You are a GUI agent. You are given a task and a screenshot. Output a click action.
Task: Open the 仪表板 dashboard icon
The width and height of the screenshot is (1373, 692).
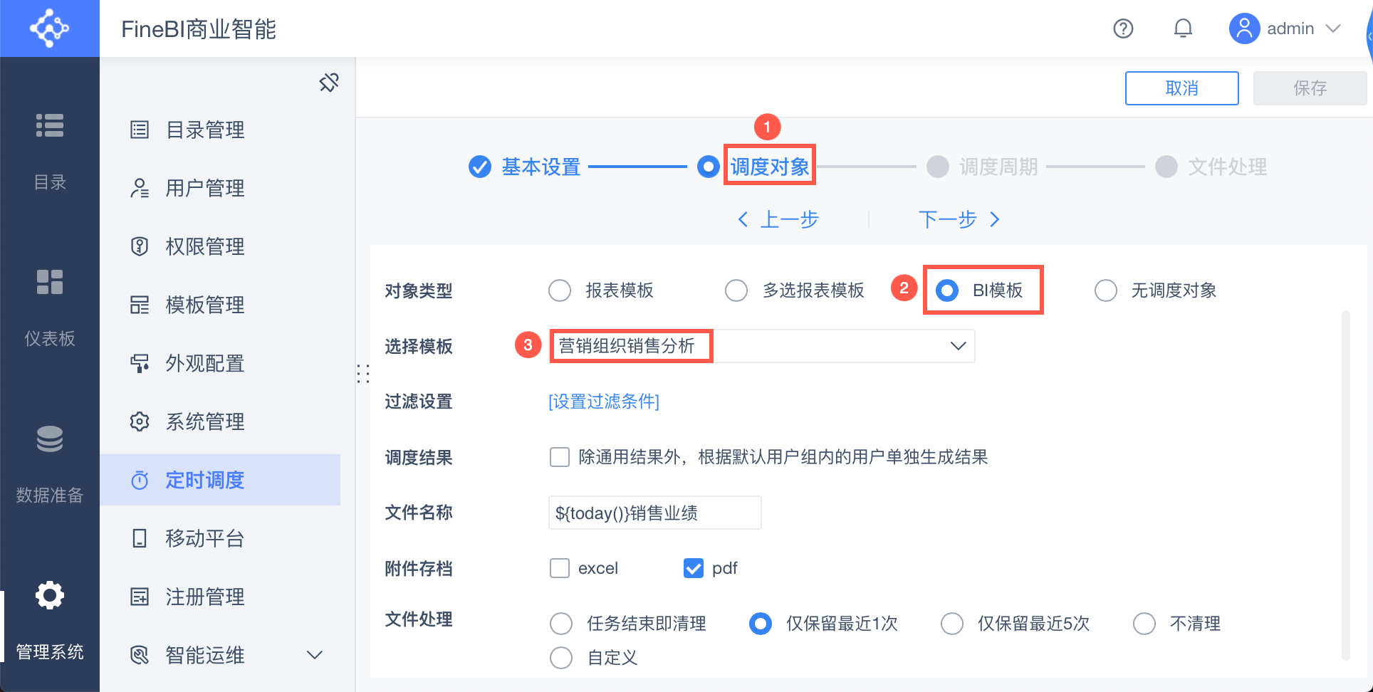50,282
